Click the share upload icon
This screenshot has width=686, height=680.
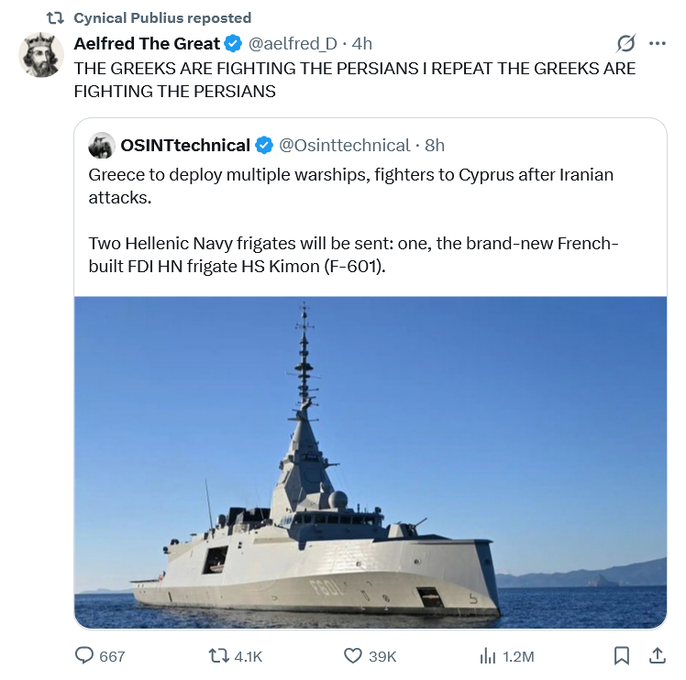pos(657,656)
